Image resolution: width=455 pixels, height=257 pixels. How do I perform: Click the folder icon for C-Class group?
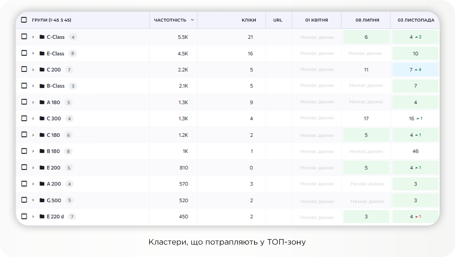tap(42, 37)
